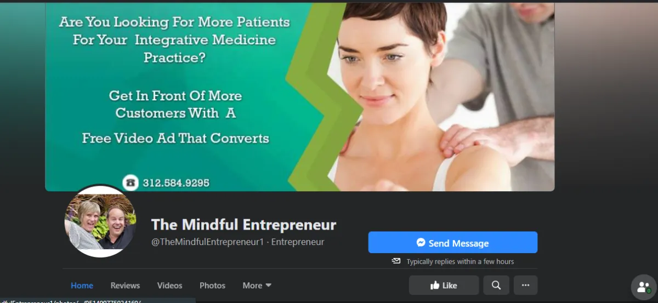Select the Photos tab
Viewport: 658px width, 303px height.
(x=212, y=285)
